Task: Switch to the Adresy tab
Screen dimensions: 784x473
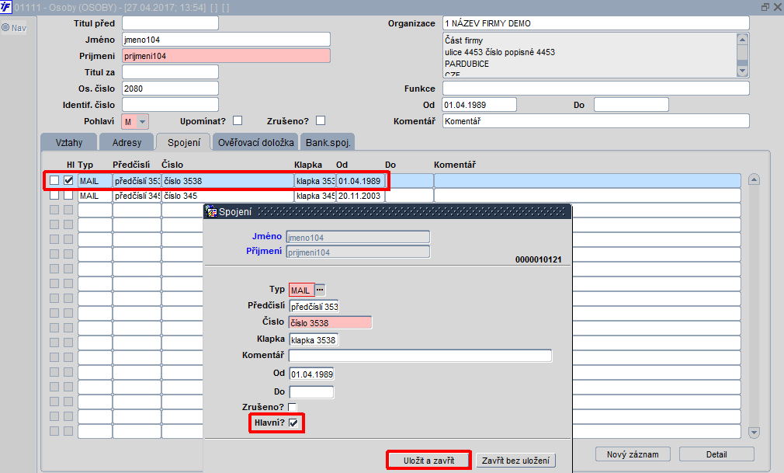Action: click(x=127, y=143)
